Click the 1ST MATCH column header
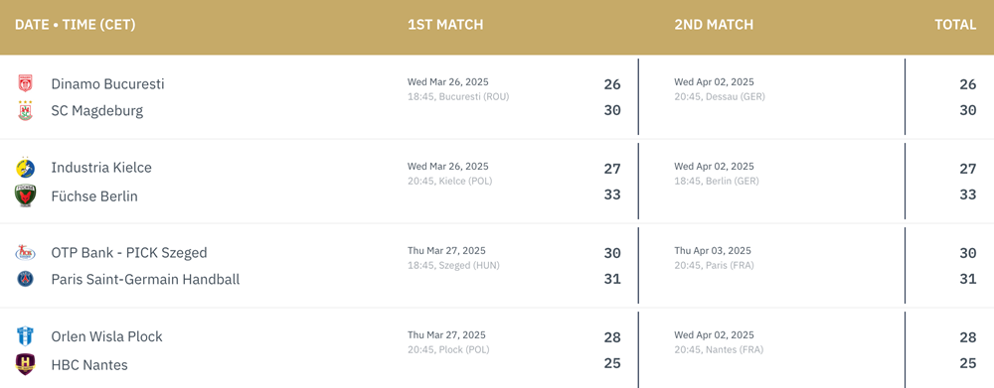The image size is (994, 388). coord(445,25)
